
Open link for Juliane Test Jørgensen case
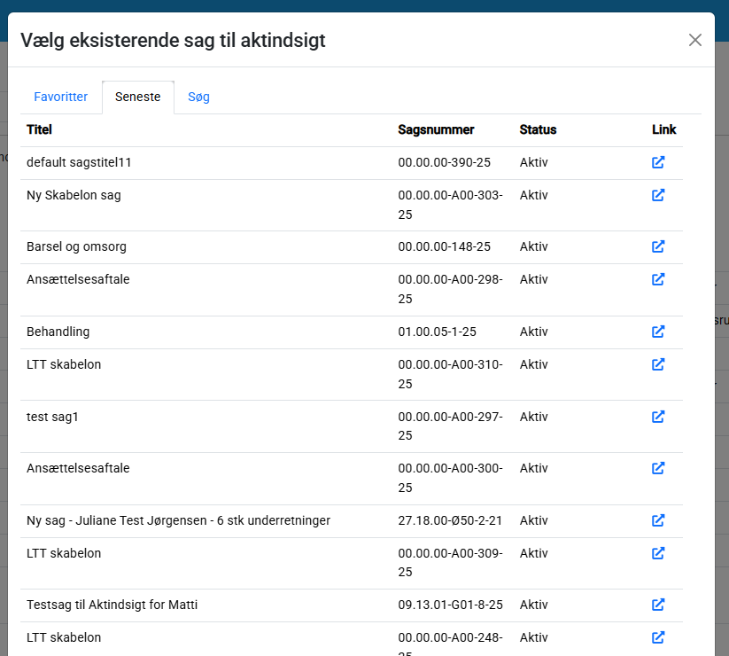click(658, 520)
